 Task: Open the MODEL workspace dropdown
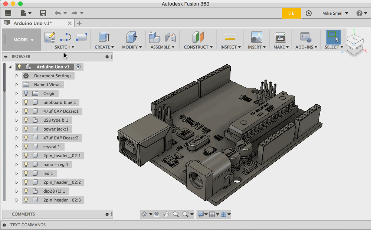[23, 40]
